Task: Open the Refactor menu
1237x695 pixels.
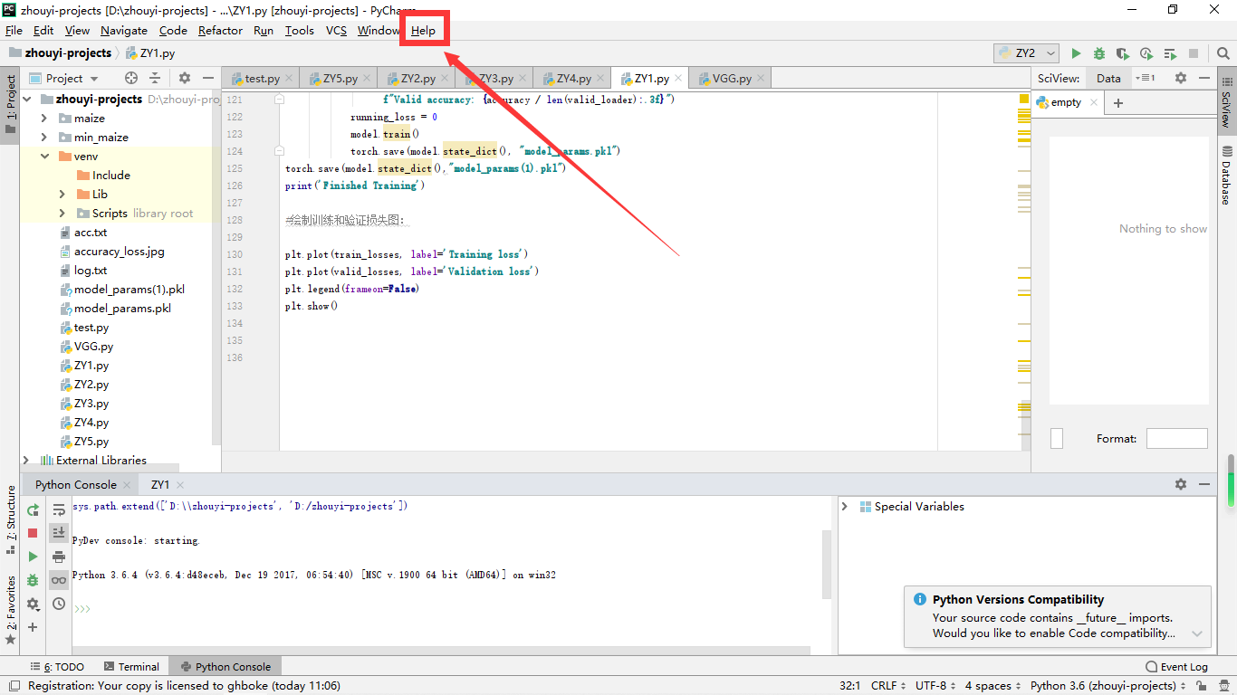Action: point(220,30)
